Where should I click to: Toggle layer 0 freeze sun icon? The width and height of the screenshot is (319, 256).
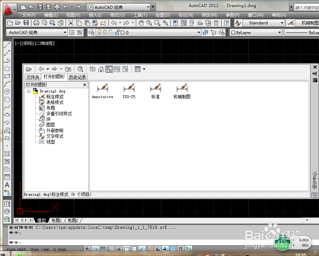(x=105, y=32)
